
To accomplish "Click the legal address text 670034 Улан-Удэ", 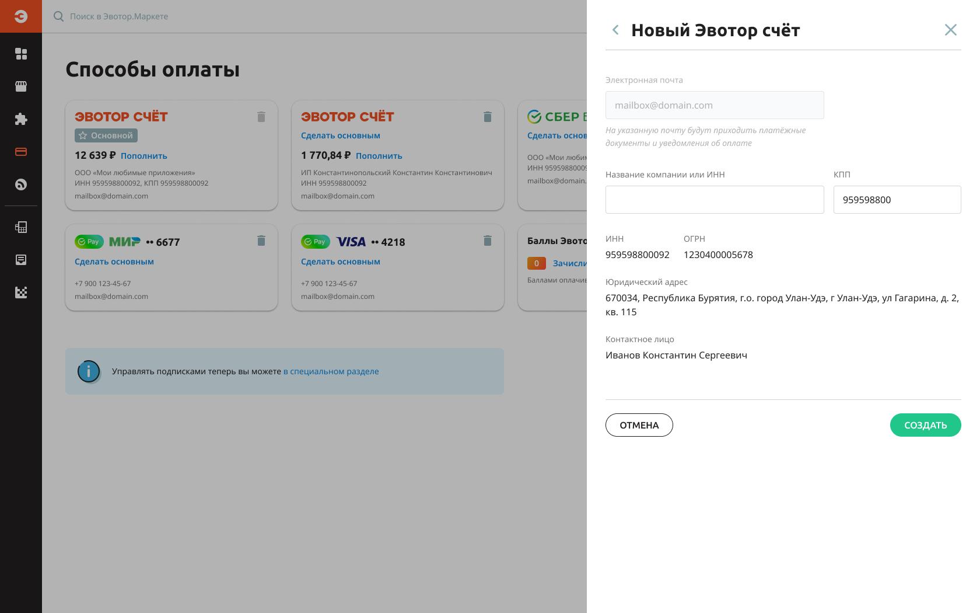I will [782, 305].
